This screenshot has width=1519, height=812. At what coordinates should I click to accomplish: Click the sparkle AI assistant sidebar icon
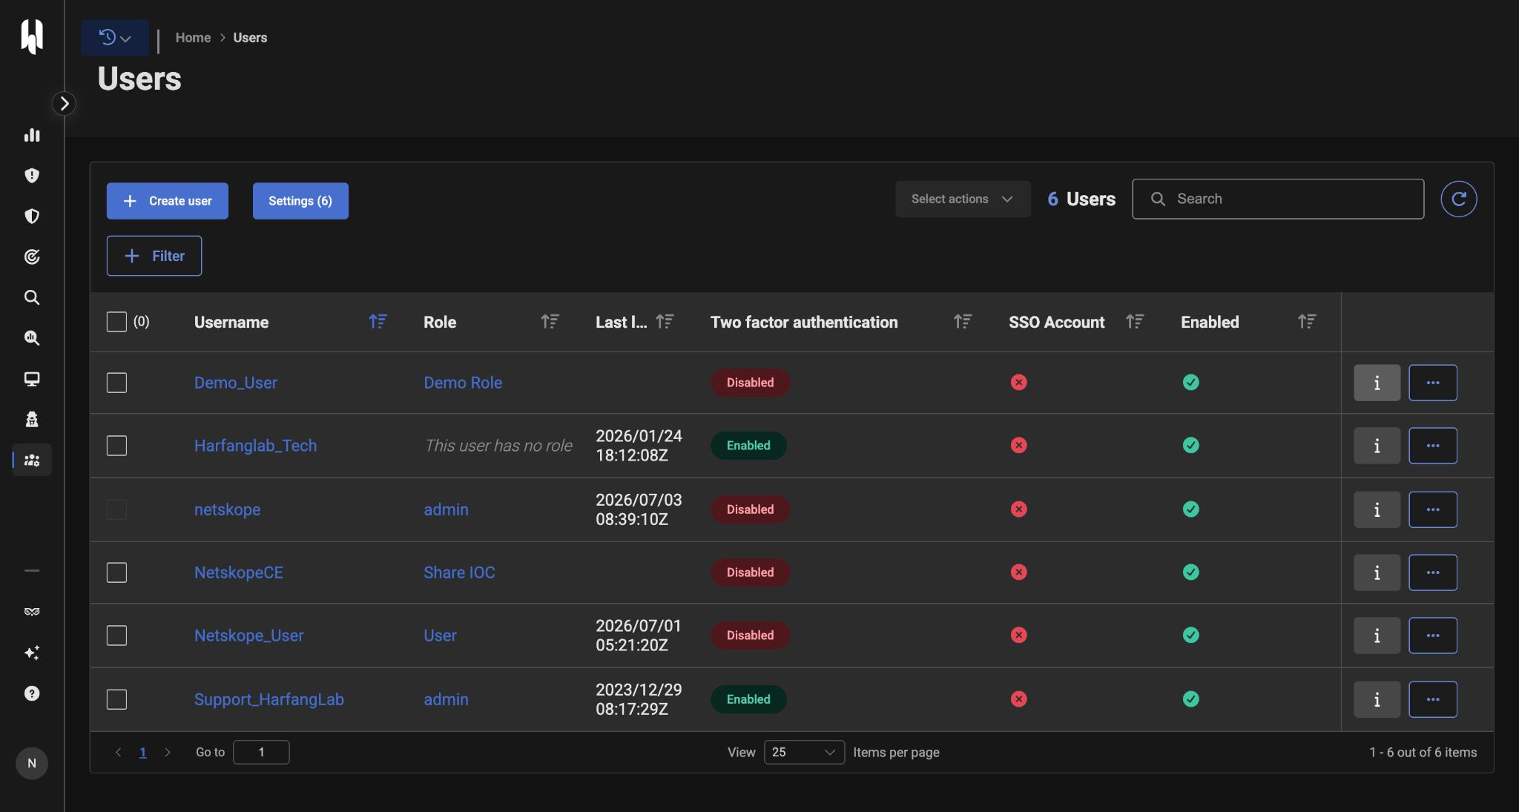pyautogui.click(x=32, y=653)
